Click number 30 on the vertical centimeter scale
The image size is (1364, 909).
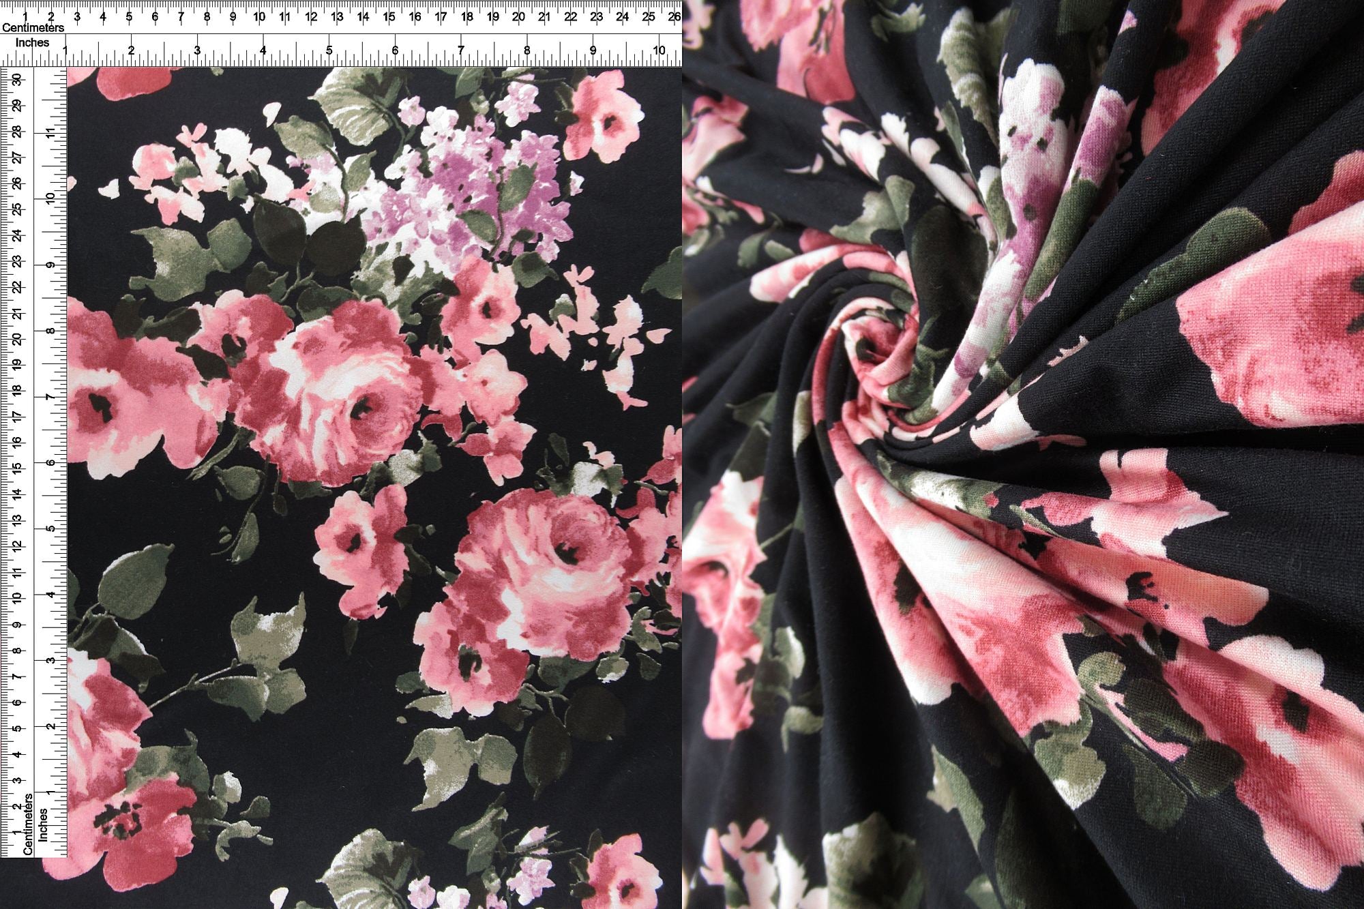pos(16,80)
